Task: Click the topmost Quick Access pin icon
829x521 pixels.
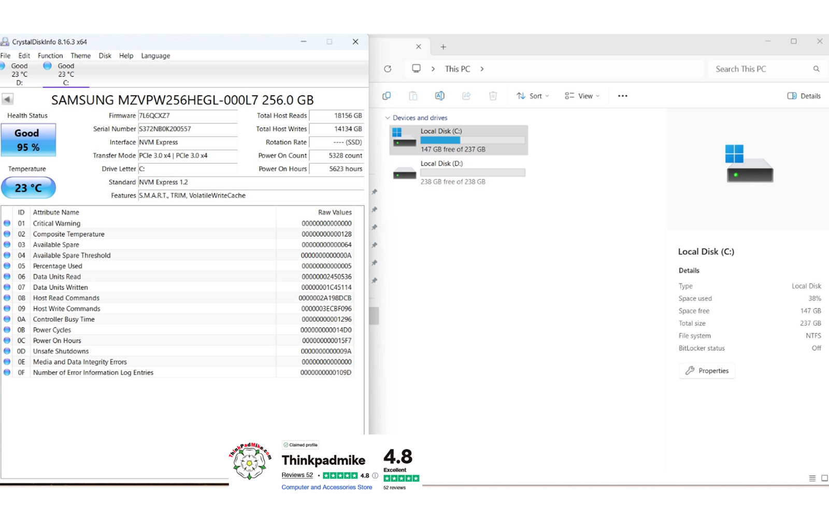Action: click(374, 192)
